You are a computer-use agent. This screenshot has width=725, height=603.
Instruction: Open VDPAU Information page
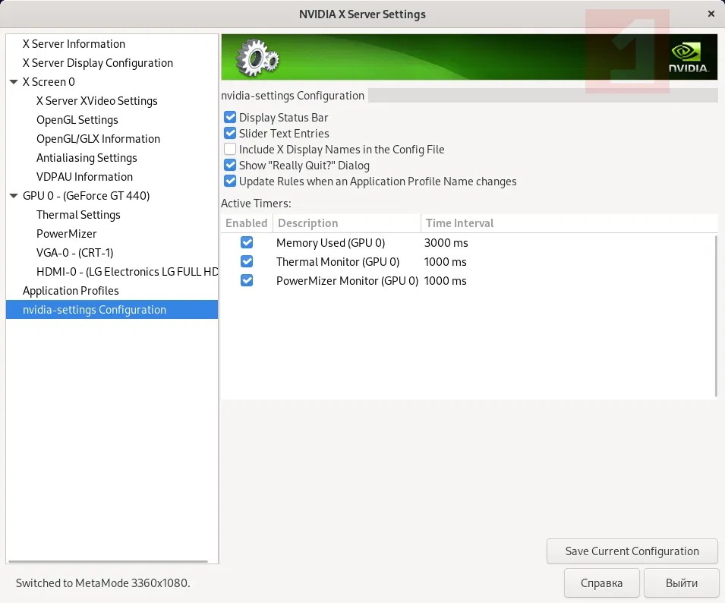(84, 177)
